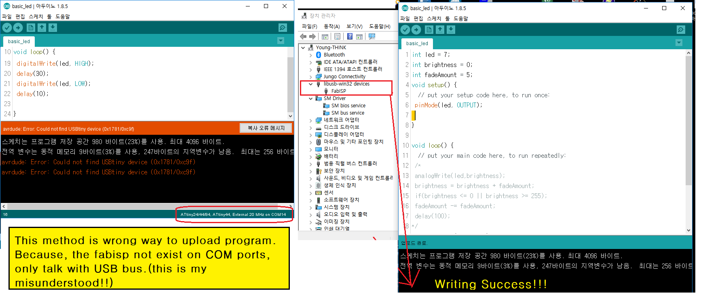Viewport: 703px width, 299px height.
Task: Click left arrow of left console horizontal scrollbar
Action: coord(4,206)
